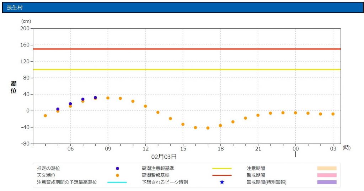Click the orange tide point at 18 o'clock
The width and height of the screenshot is (364, 191).
pos(220,126)
